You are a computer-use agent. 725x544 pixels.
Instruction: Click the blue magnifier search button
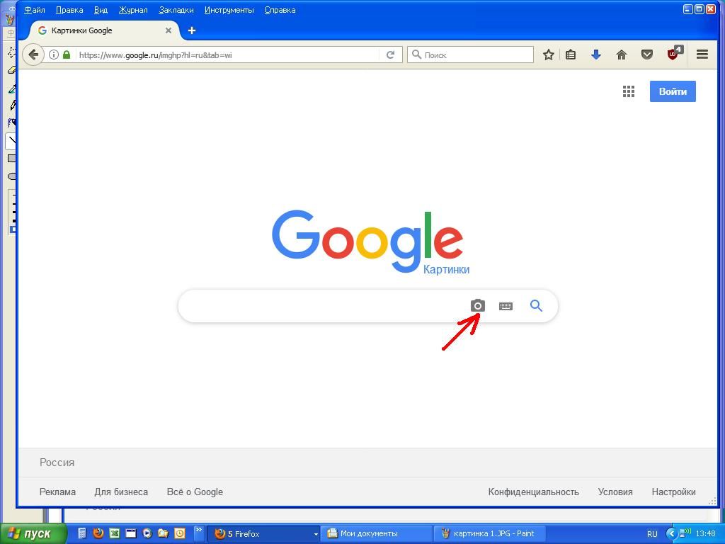pos(536,306)
